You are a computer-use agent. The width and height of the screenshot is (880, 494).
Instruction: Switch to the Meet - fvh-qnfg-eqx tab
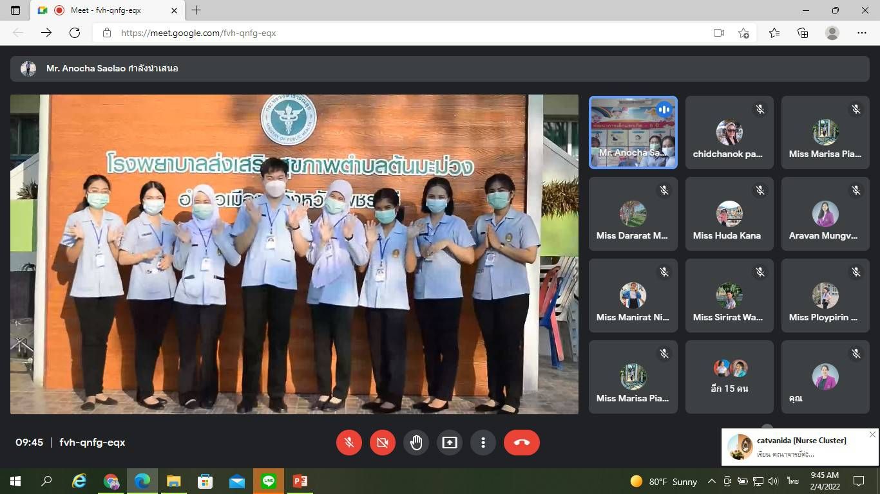tap(106, 10)
